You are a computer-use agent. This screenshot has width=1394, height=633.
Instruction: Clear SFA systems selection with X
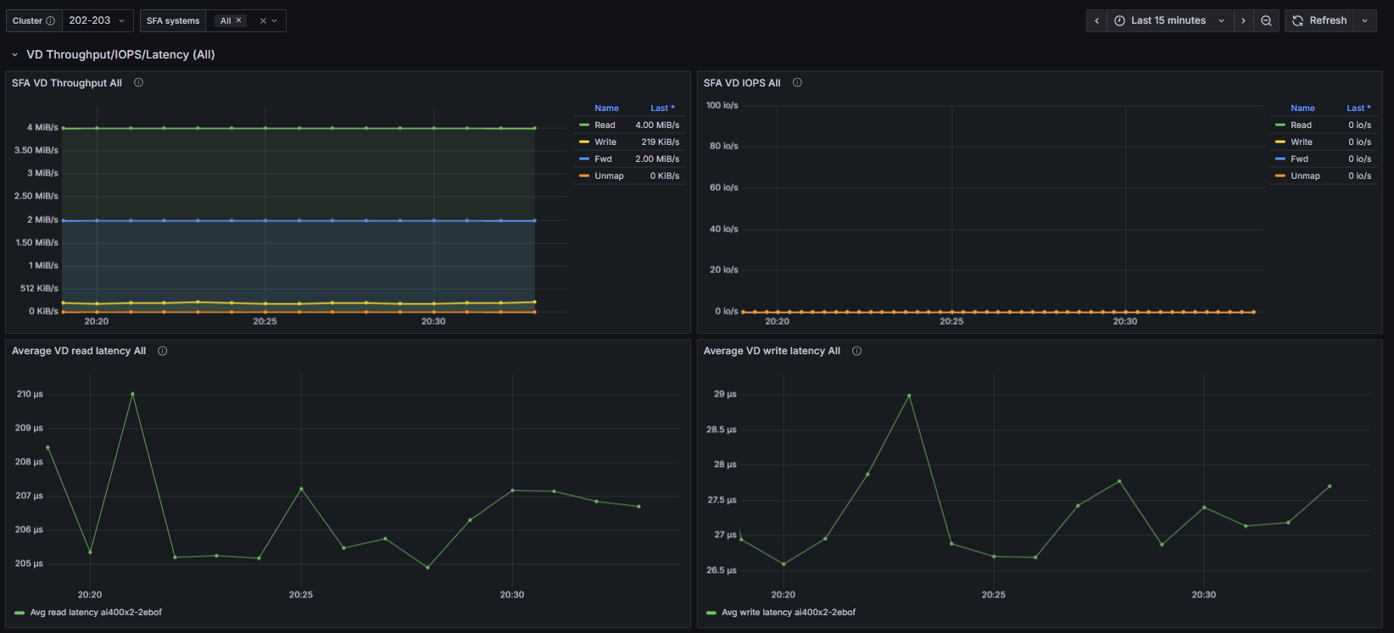263,20
